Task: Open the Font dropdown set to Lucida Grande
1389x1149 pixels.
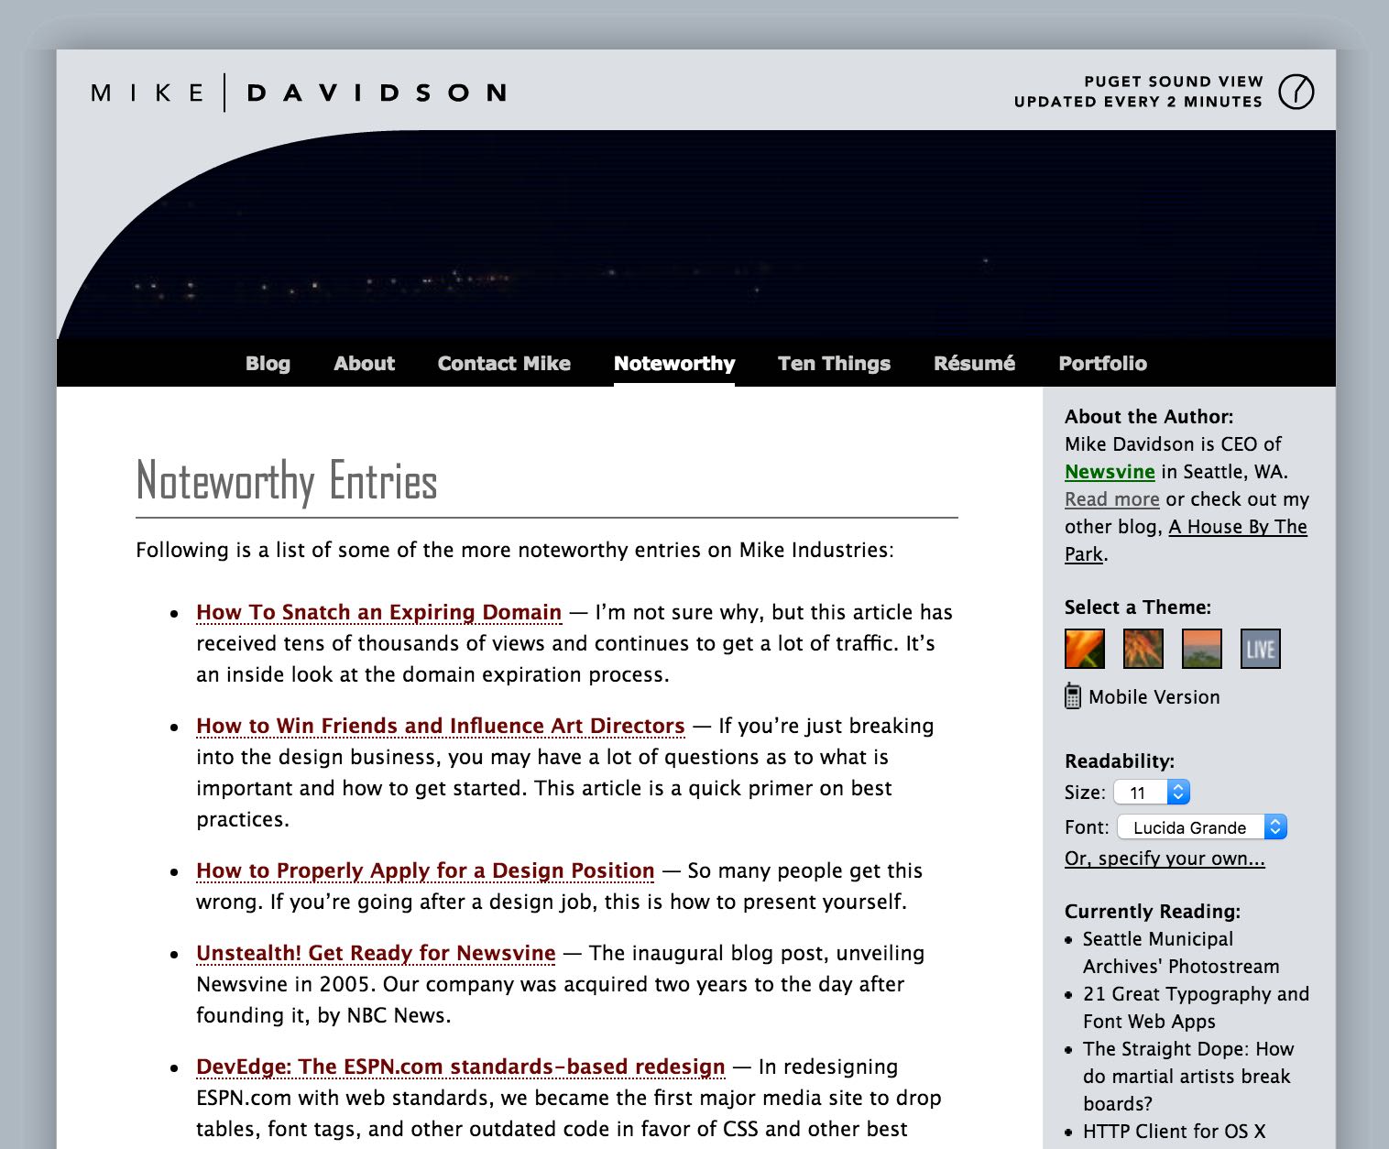Action: [1201, 827]
